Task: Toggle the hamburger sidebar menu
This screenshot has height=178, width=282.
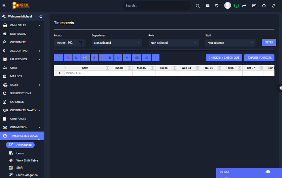Action: coord(4,6)
